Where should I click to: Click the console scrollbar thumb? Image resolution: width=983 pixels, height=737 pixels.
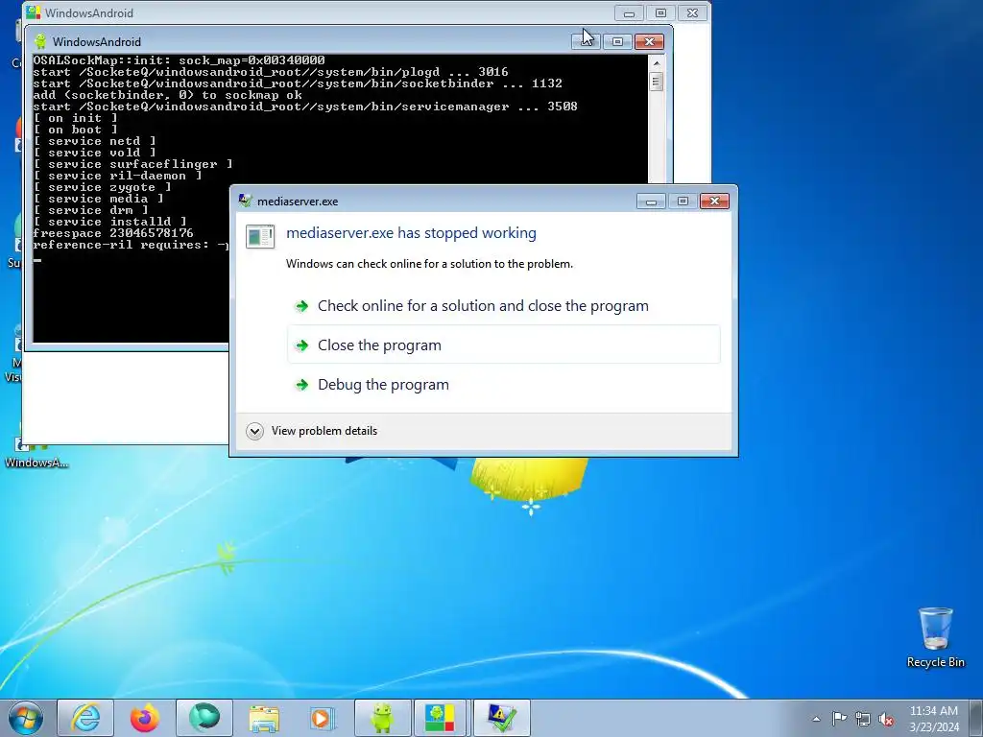pos(657,82)
